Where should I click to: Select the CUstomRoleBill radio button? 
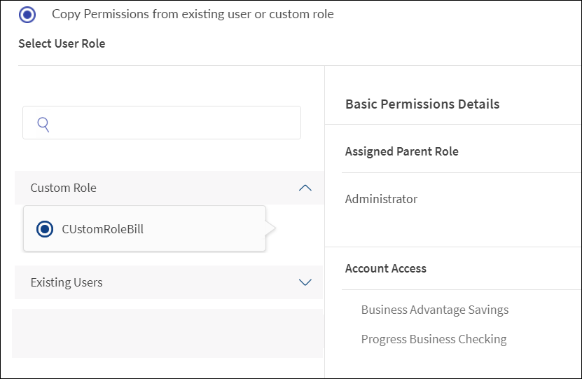tap(44, 229)
